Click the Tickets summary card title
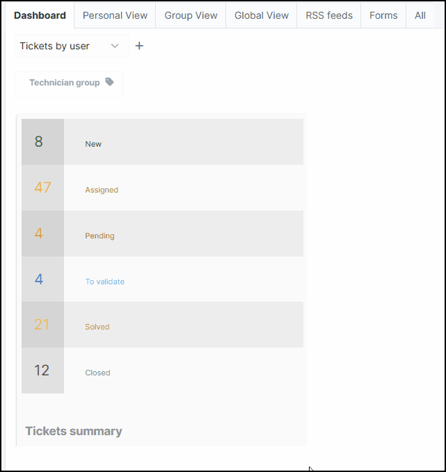This screenshot has height=472, width=446. 74,431
